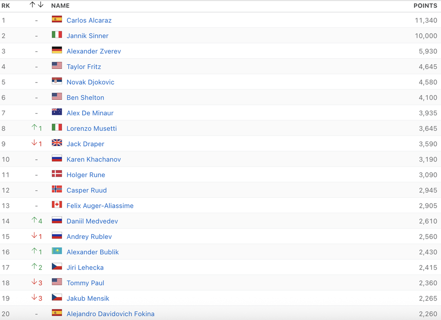This screenshot has width=441, height=320.
Task: Click the Kazakhstan flag beside Alexander Bublik
Action: (57, 251)
